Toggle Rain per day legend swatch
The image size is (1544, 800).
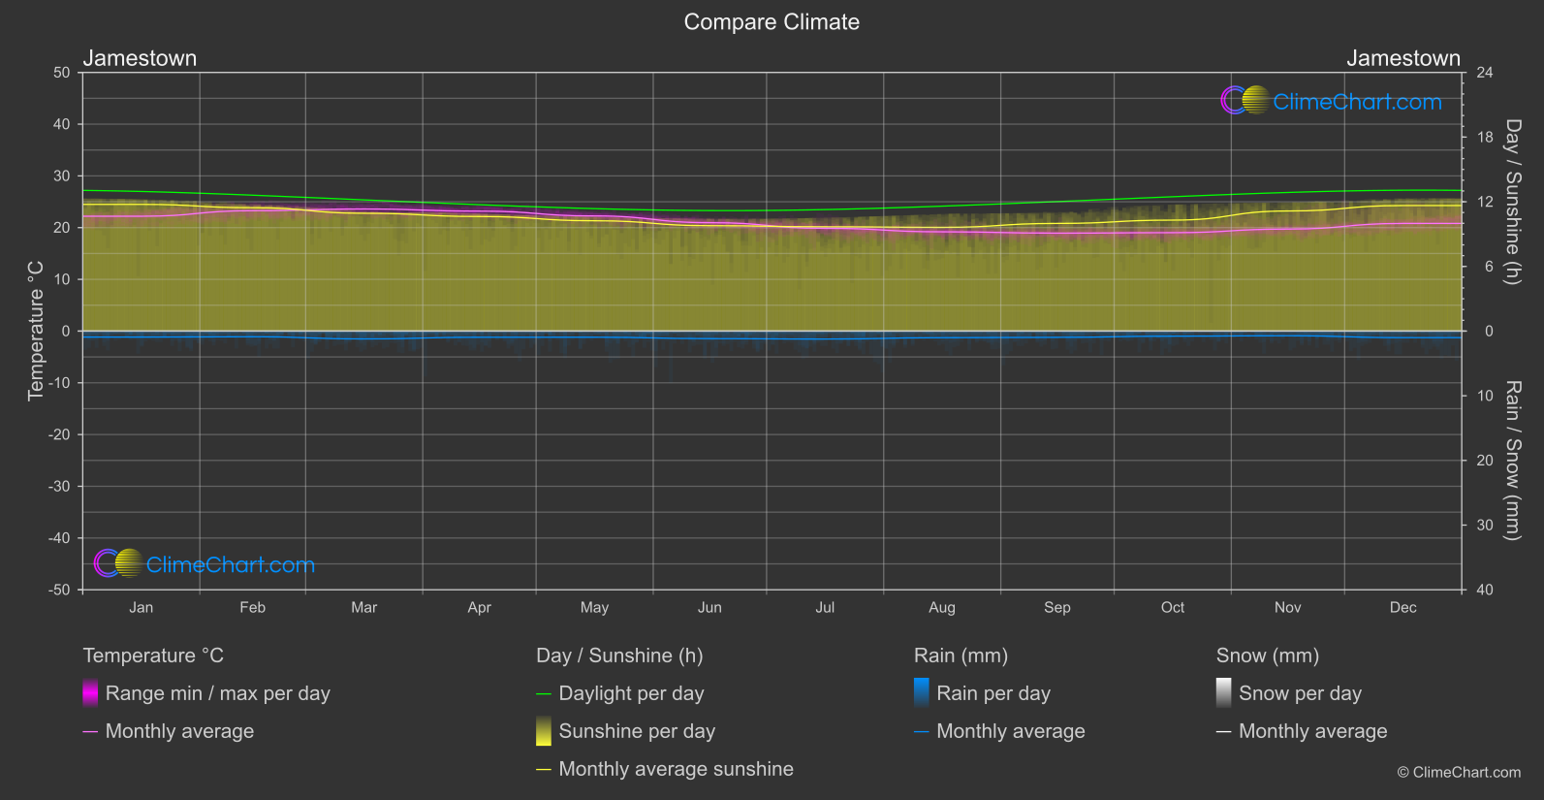[x=922, y=693]
